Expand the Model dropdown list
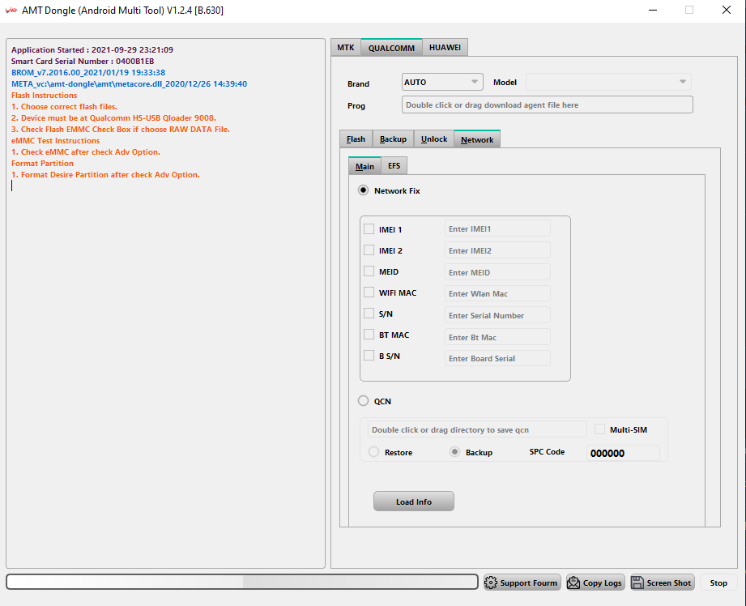This screenshot has height=606, width=746. (x=608, y=82)
